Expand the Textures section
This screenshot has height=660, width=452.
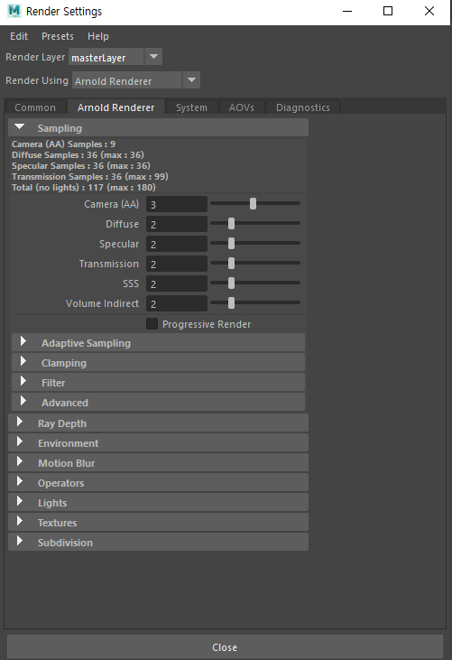tap(158, 522)
